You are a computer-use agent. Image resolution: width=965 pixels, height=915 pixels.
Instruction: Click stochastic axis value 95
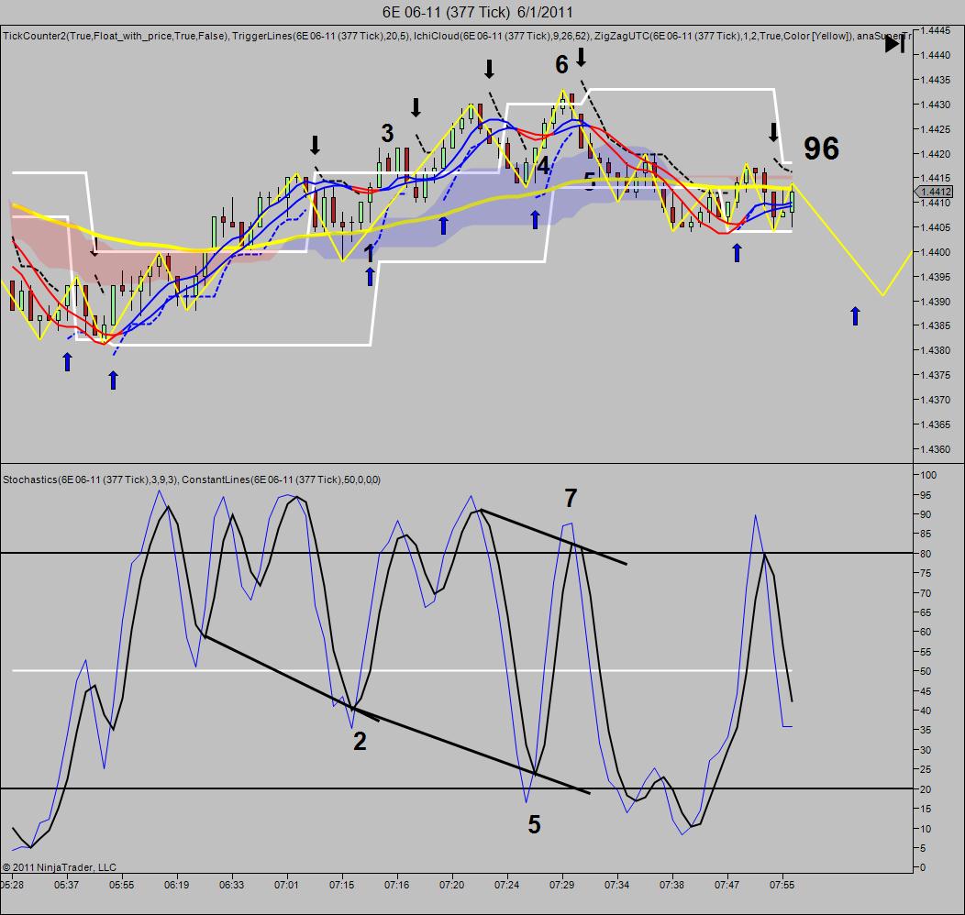click(926, 495)
